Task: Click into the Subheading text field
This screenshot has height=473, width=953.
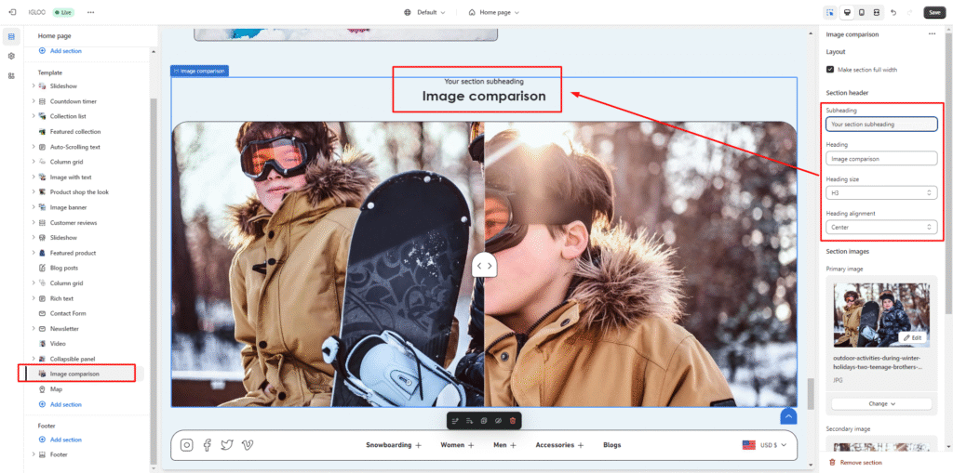Action: [880, 124]
